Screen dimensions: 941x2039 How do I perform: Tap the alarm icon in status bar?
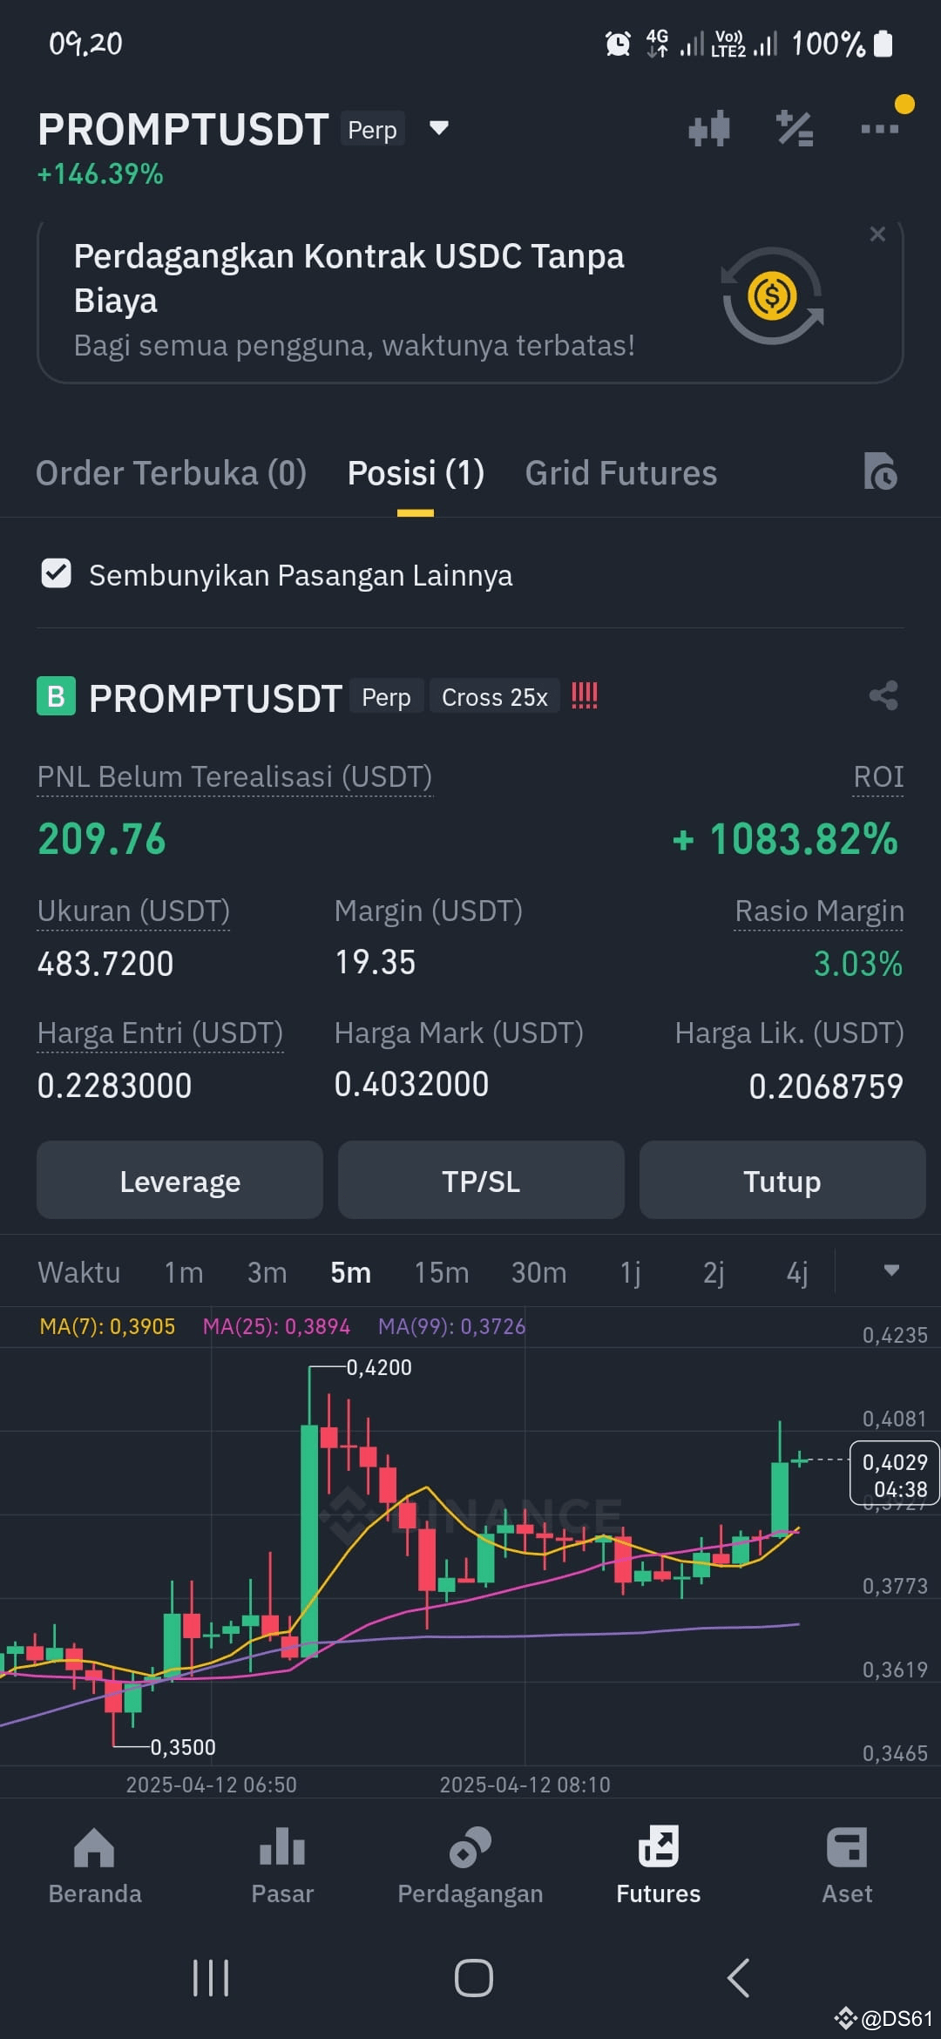pos(618,43)
